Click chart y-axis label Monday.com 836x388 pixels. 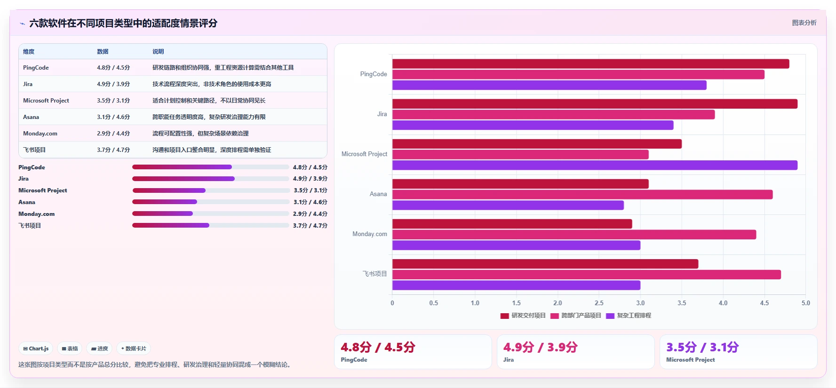[370, 234]
